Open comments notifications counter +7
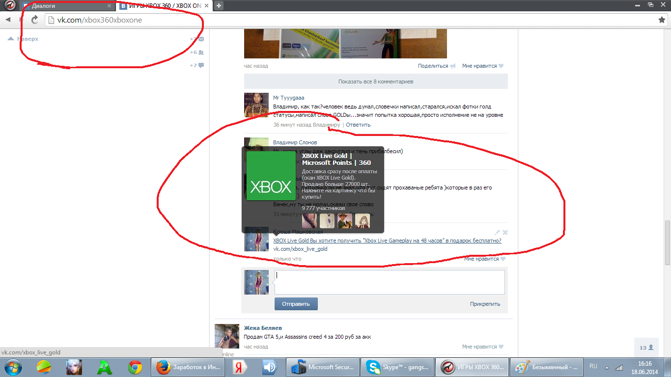The width and height of the screenshot is (671, 377). point(197,65)
